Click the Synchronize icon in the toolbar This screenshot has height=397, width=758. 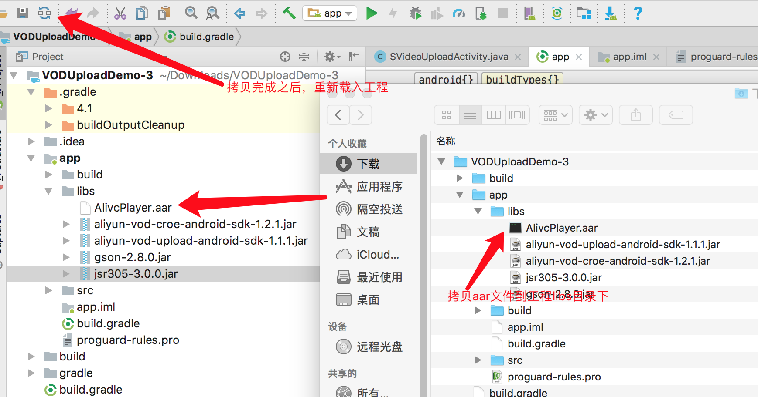pyautogui.click(x=44, y=13)
